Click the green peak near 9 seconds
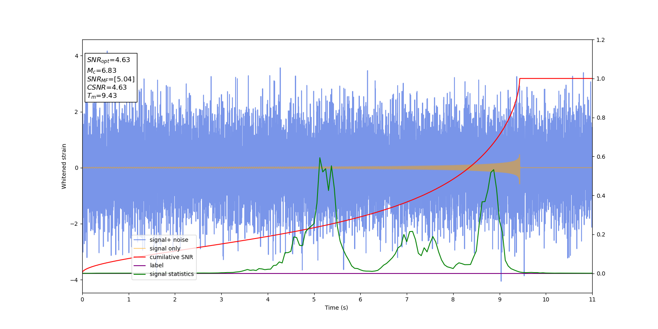Image resolution: width=658 pixels, height=329 pixels. tap(493, 170)
